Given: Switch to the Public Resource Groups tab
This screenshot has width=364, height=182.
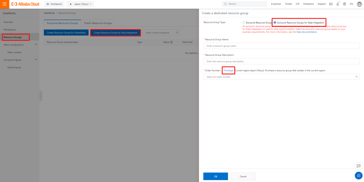Looking at the screenshot, I should pos(98,23).
